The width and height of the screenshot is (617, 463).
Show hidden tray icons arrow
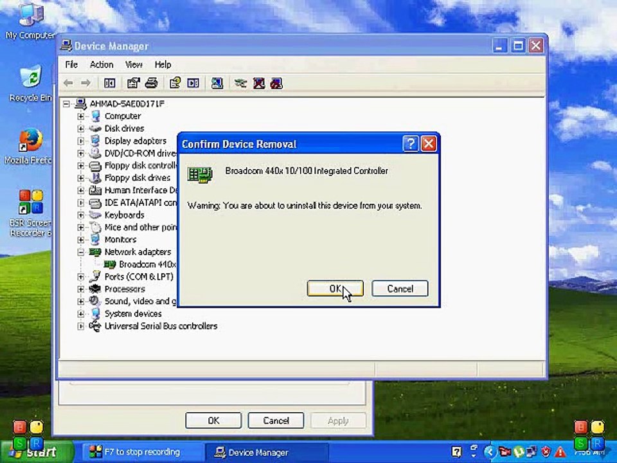pyautogui.click(x=489, y=452)
